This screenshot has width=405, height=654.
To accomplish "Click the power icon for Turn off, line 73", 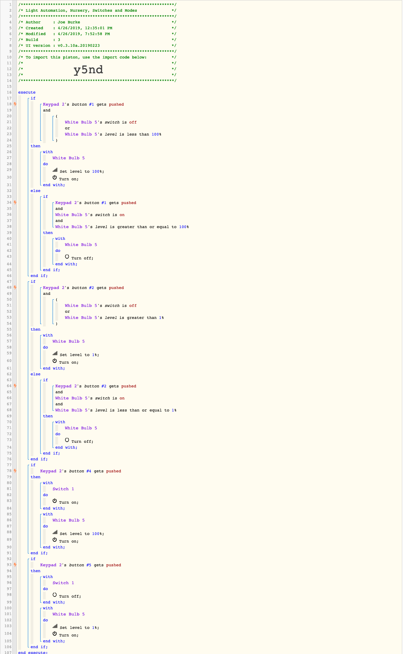I will [x=67, y=440].
